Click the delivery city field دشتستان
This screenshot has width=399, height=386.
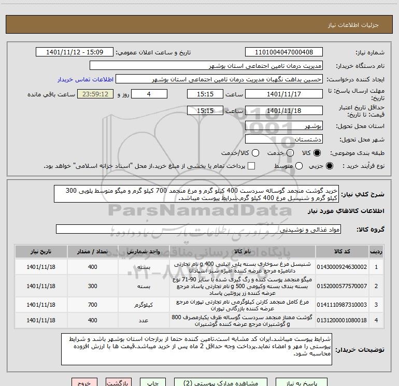284,139
